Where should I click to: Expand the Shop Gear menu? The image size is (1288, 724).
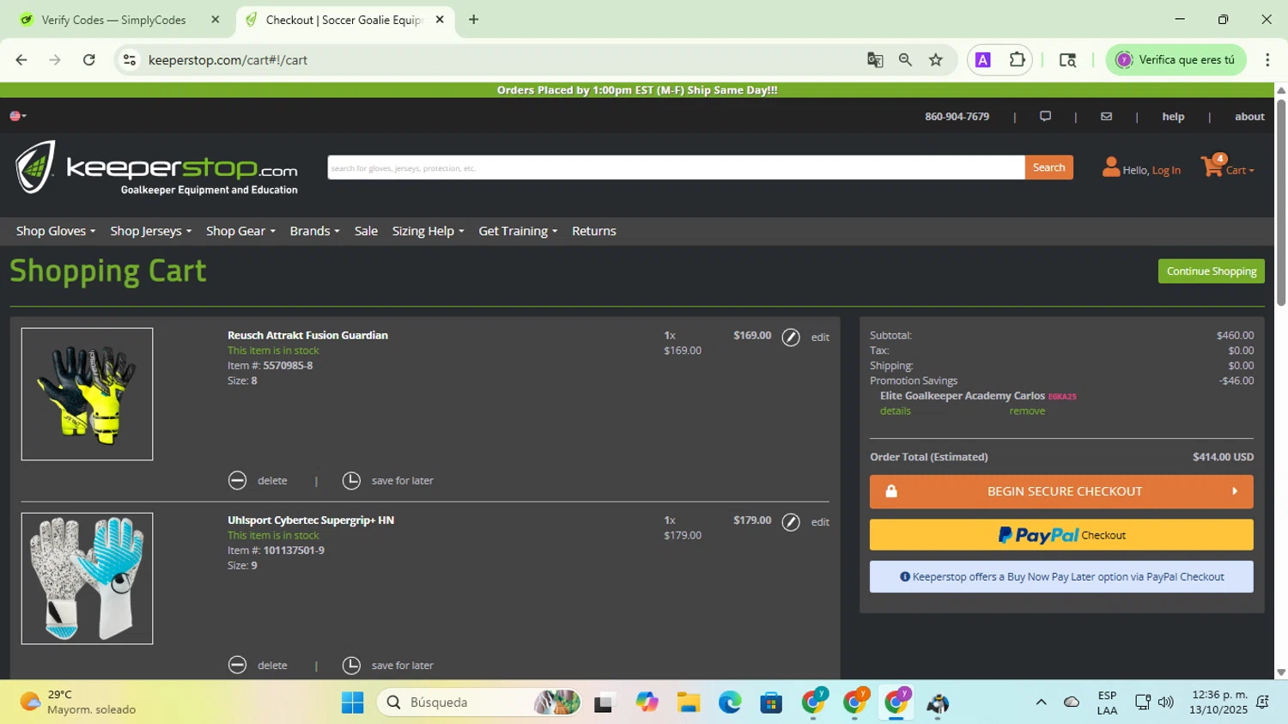(x=240, y=231)
